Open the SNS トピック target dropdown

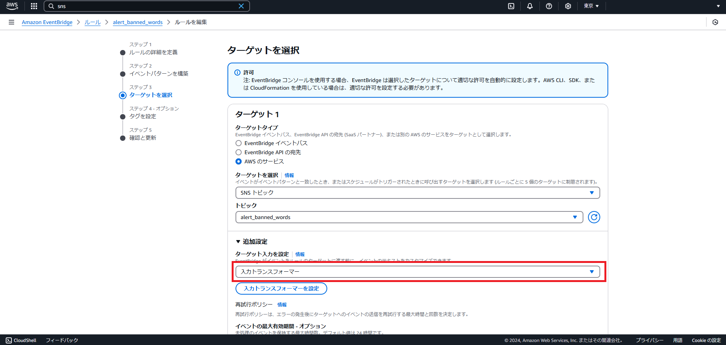click(417, 193)
